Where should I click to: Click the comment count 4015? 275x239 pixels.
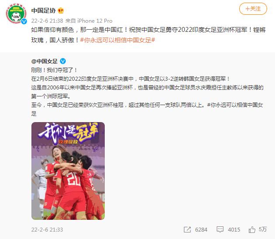(234, 229)
